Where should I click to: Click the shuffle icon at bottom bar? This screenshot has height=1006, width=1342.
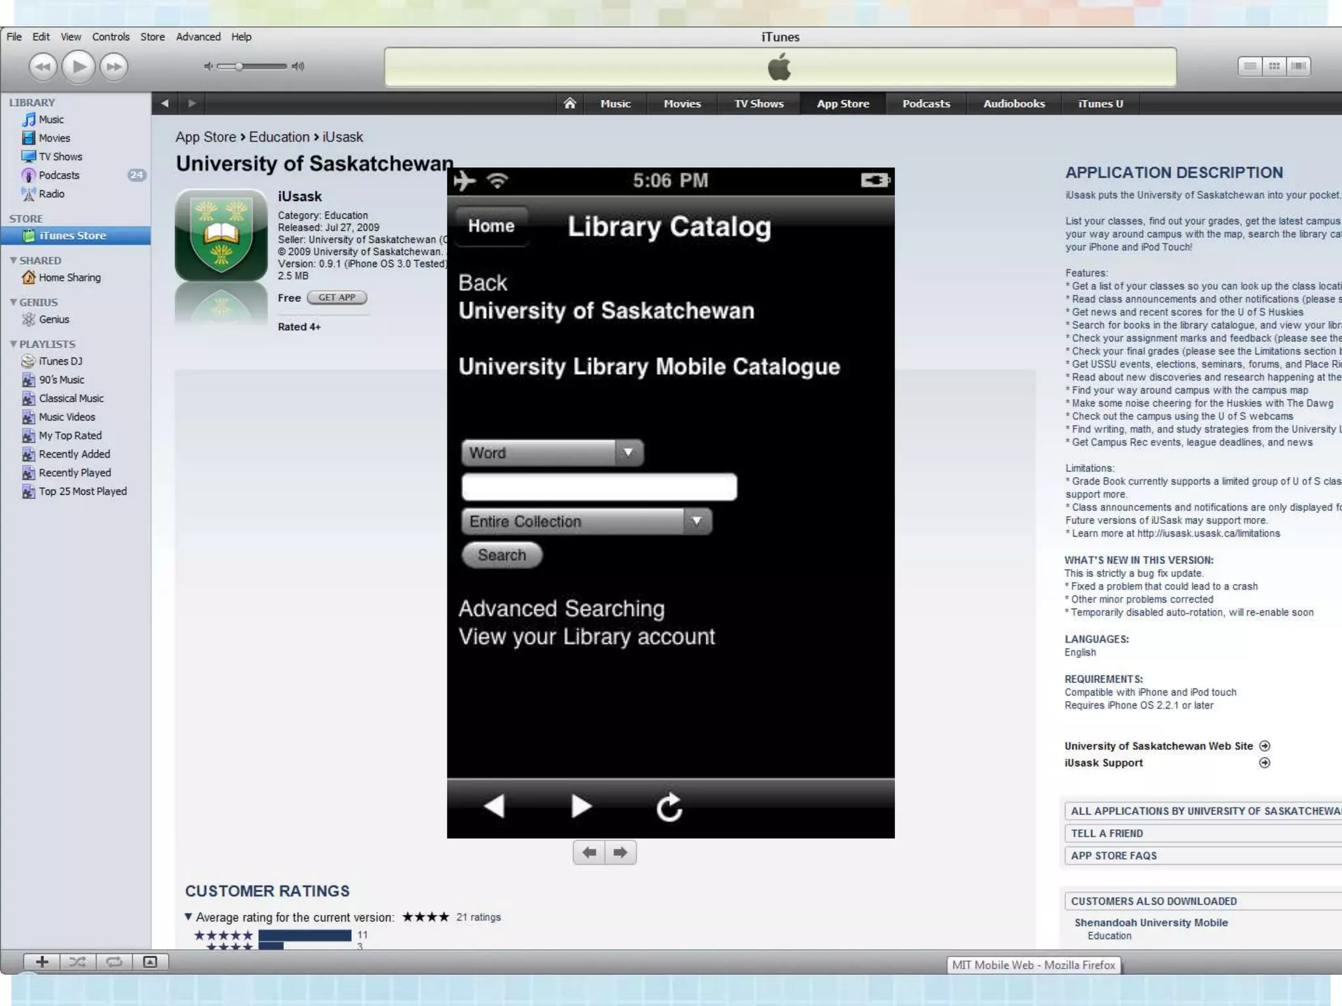pyautogui.click(x=77, y=961)
